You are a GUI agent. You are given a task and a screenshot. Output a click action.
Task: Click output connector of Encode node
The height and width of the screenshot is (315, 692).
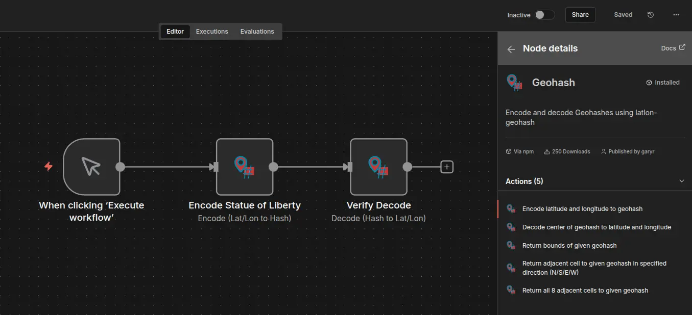point(273,167)
